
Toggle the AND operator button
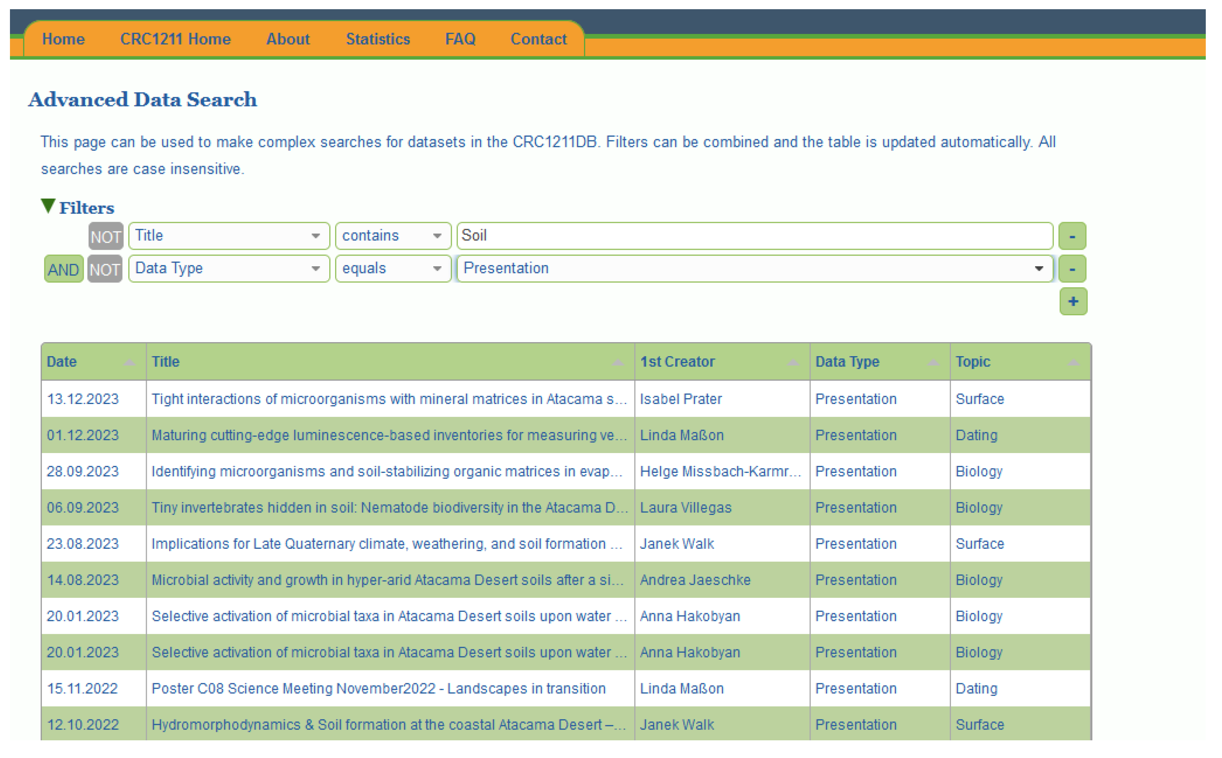pyautogui.click(x=64, y=269)
